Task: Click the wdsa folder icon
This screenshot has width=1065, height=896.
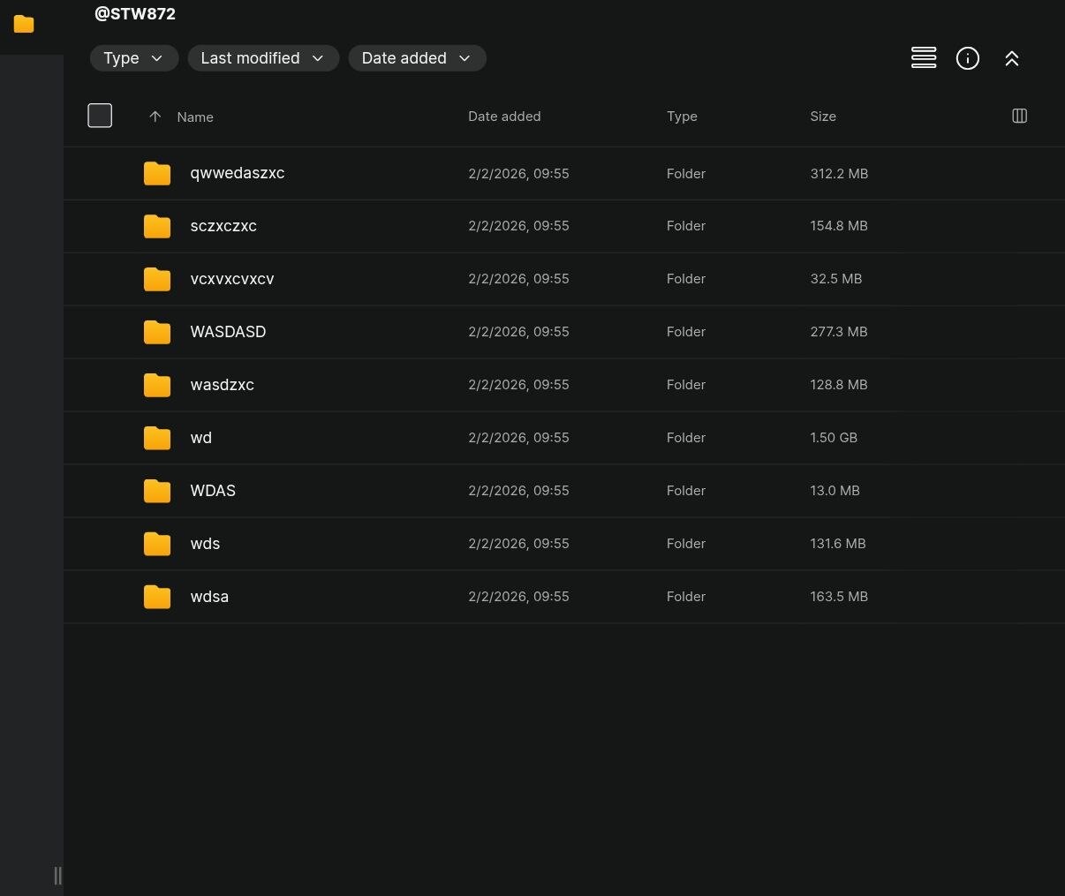Action: (157, 597)
